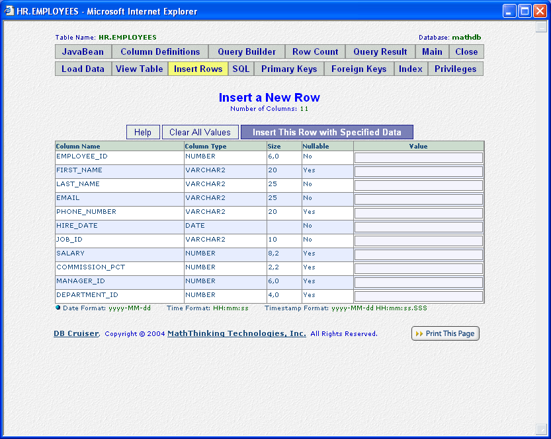Click the scrollbar up arrow
Viewport: 551px width, 439px height.
coord(541,26)
